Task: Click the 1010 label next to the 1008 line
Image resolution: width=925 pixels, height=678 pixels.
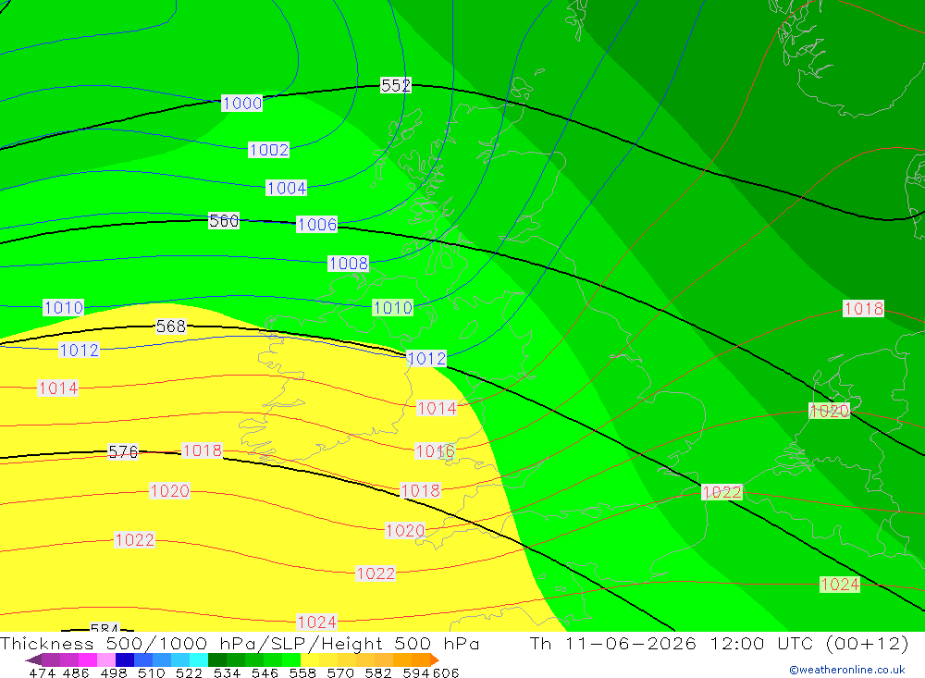Action: pos(393,307)
